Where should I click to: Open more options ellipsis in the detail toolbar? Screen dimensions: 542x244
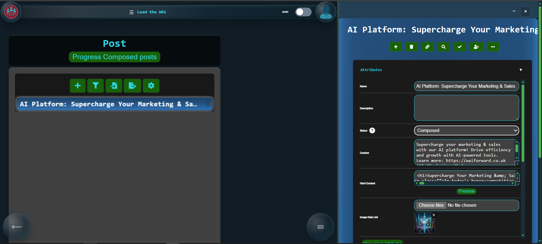point(493,47)
